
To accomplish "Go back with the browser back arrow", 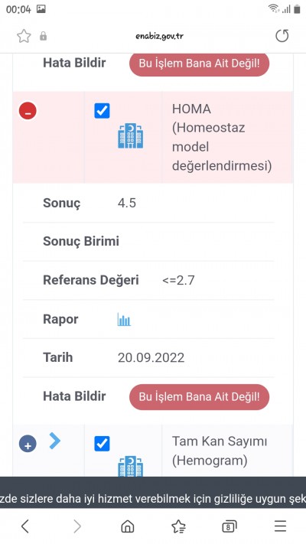I will [x=25, y=526].
